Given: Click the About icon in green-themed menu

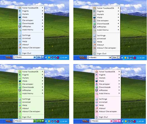Looking at the screenshot, I should tap(20, 108).
